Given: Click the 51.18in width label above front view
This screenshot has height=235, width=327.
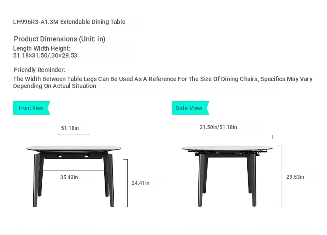Looking at the screenshot, I should 70,128.
